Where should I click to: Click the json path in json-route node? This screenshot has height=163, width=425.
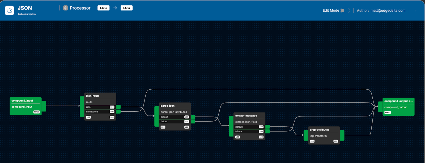coord(88,107)
